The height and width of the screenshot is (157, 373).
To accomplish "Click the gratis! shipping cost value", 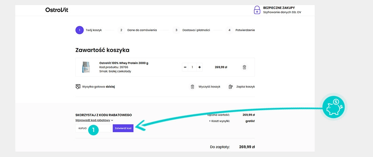I will pyautogui.click(x=250, y=121).
